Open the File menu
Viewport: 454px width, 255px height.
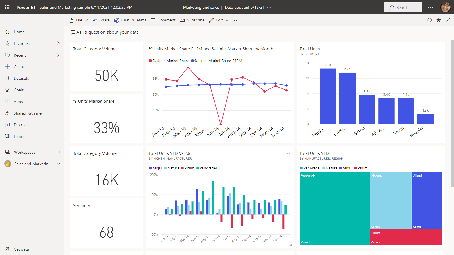(x=78, y=20)
